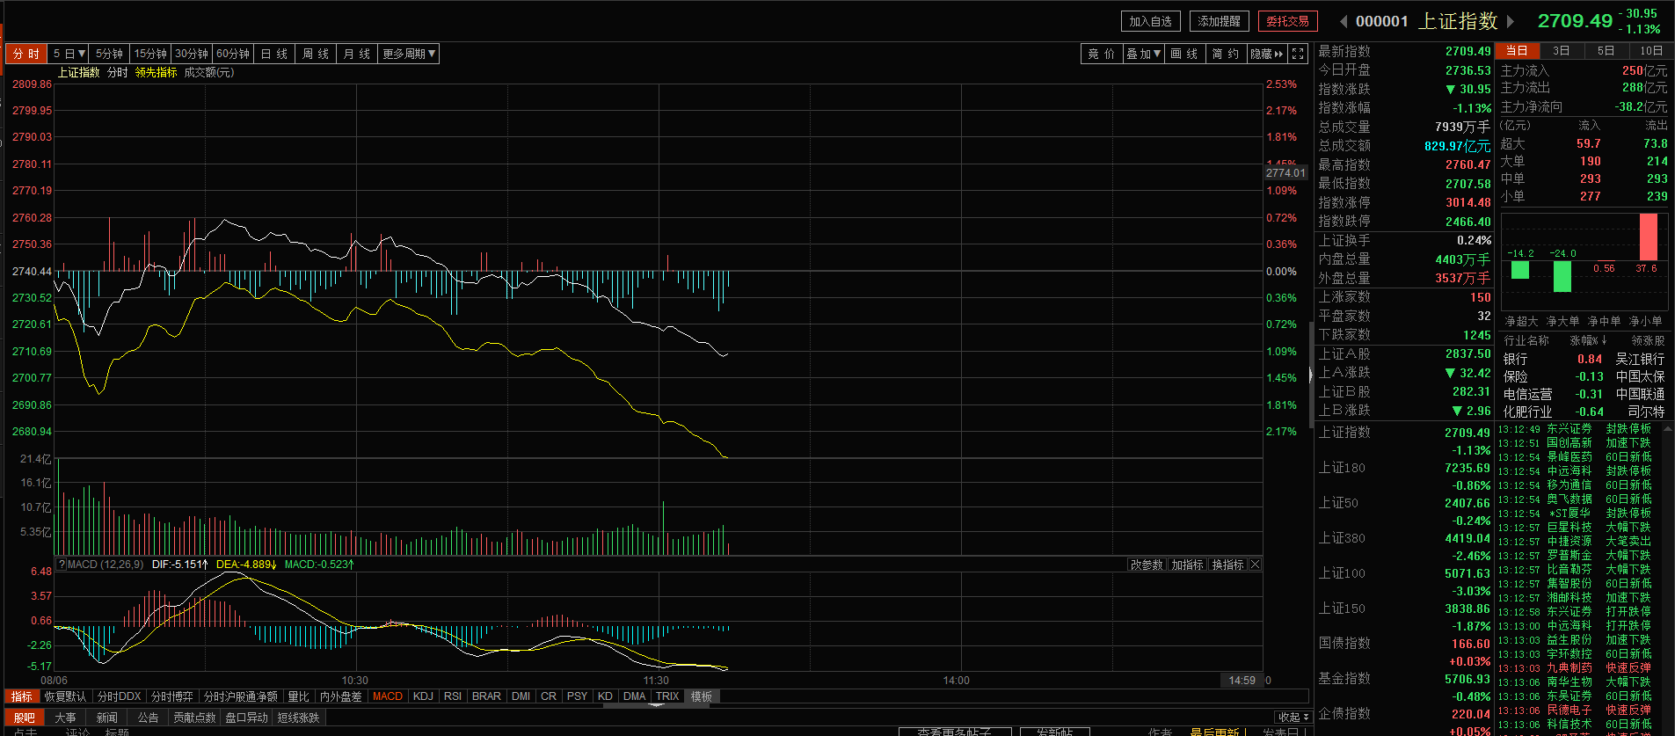Go to previous stock with left arrow
The width and height of the screenshot is (1675, 736).
pos(1343,21)
